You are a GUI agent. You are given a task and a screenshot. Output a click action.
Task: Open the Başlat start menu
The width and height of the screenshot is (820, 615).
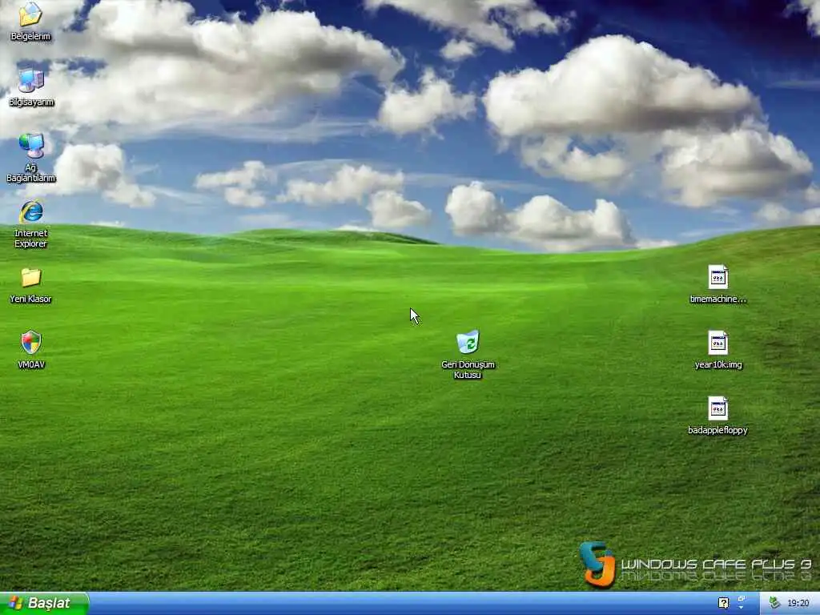click(x=44, y=603)
